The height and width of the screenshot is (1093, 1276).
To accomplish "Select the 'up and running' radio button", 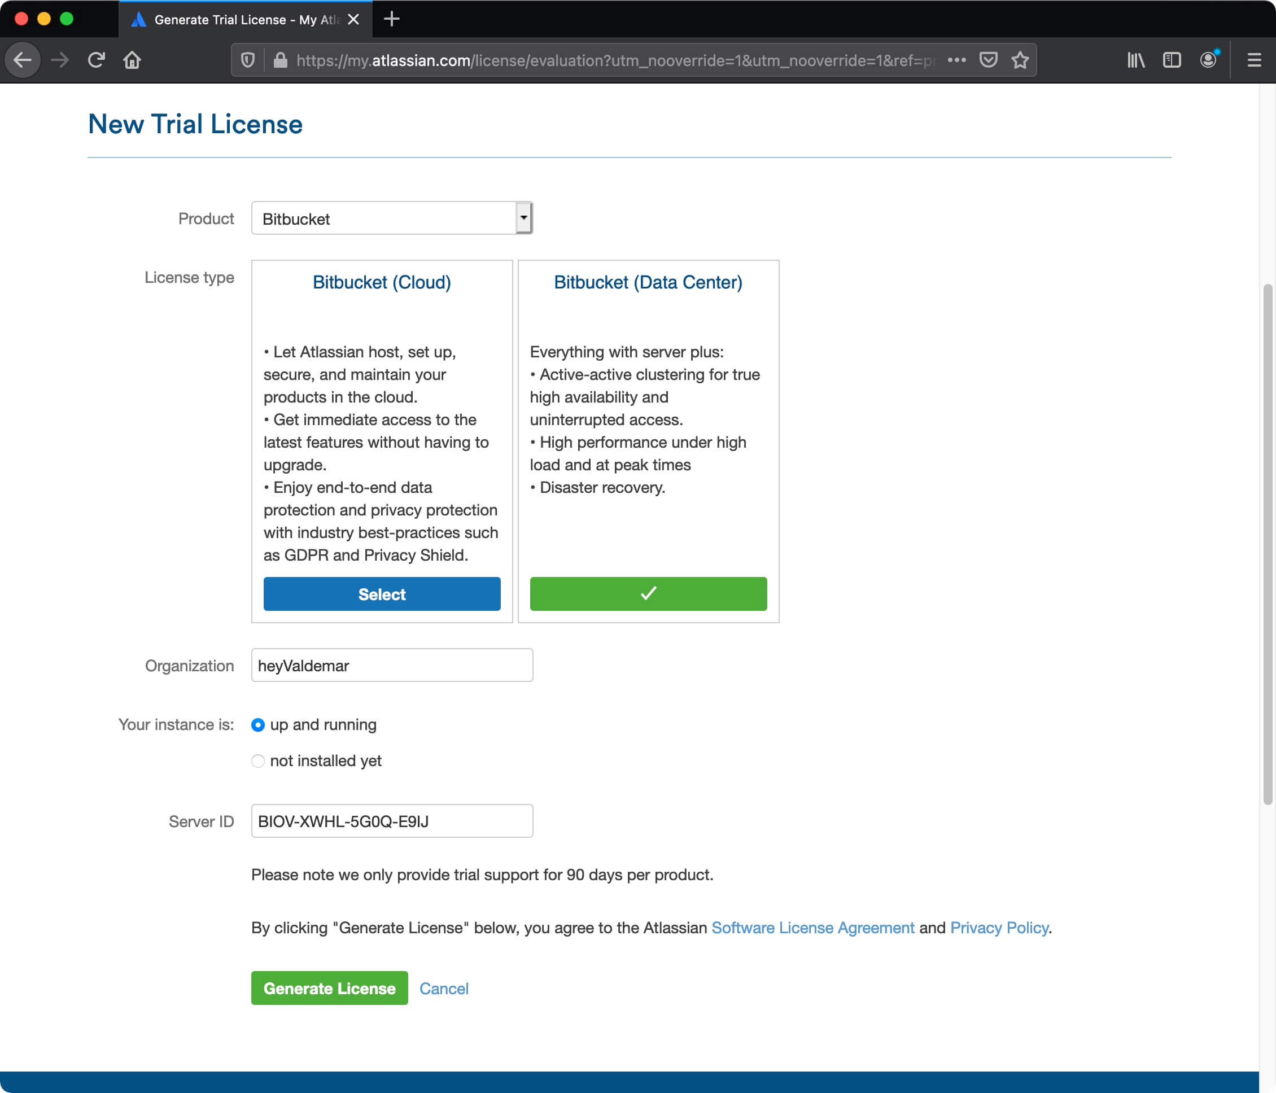I will (x=257, y=724).
